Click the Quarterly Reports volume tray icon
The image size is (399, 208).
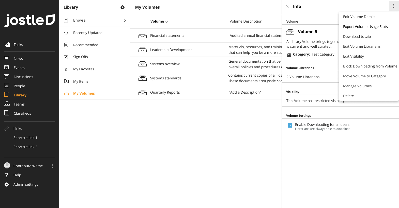coord(143,92)
